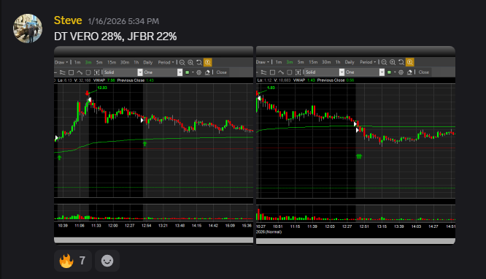Open the left chart image attachment
The width and height of the screenshot is (486, 279).
click(x=153, y=145)
